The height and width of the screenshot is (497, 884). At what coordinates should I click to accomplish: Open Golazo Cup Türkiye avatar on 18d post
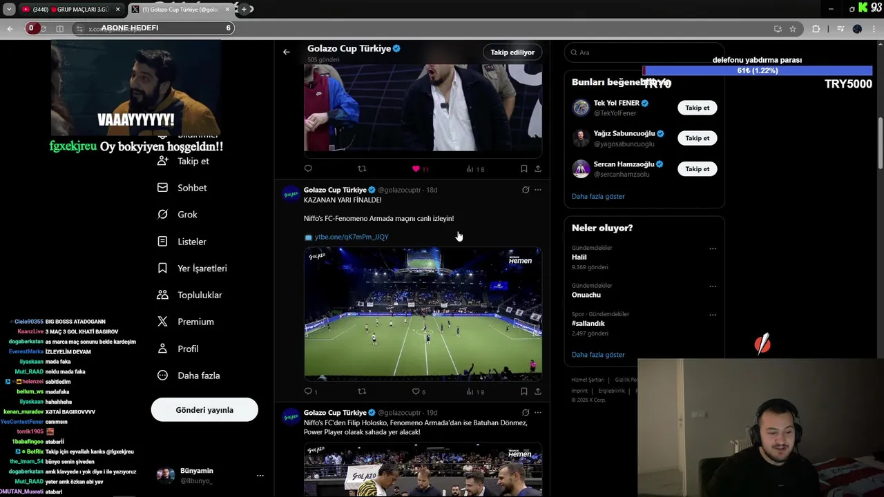point(291,194)
